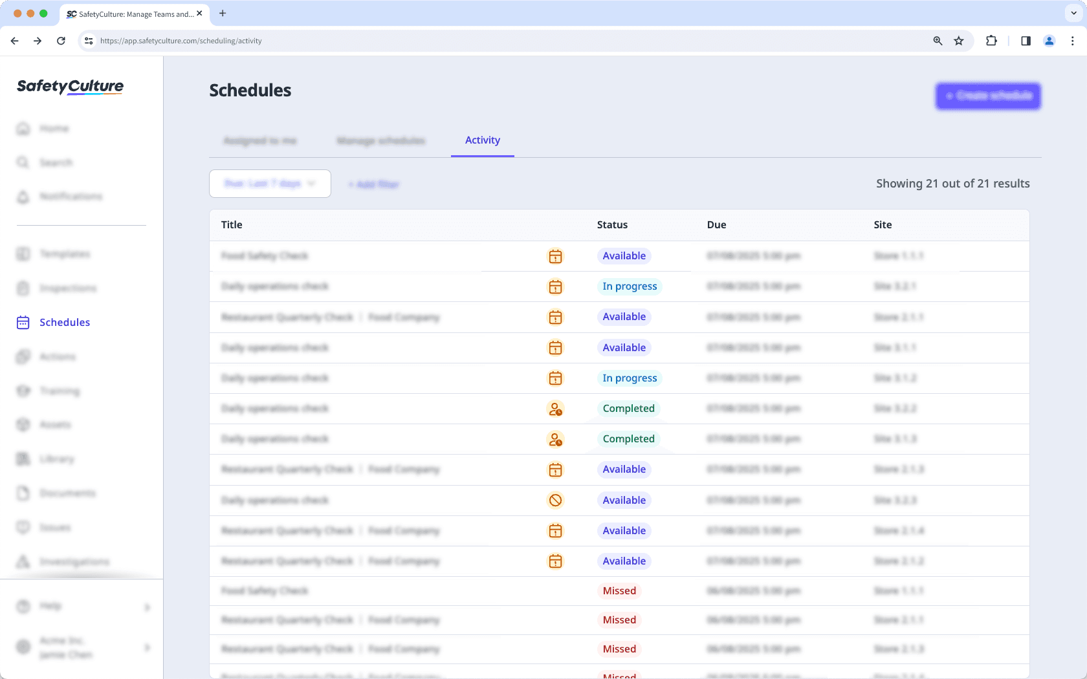This screenshot has width=1087, height=679.
Task: Open the Due: Last 7 days filter dropdown
Action: (x=270, y=184)
